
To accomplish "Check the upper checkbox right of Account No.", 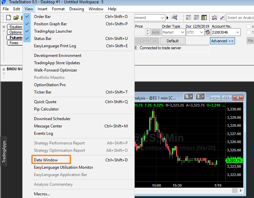I will (249, 26).
